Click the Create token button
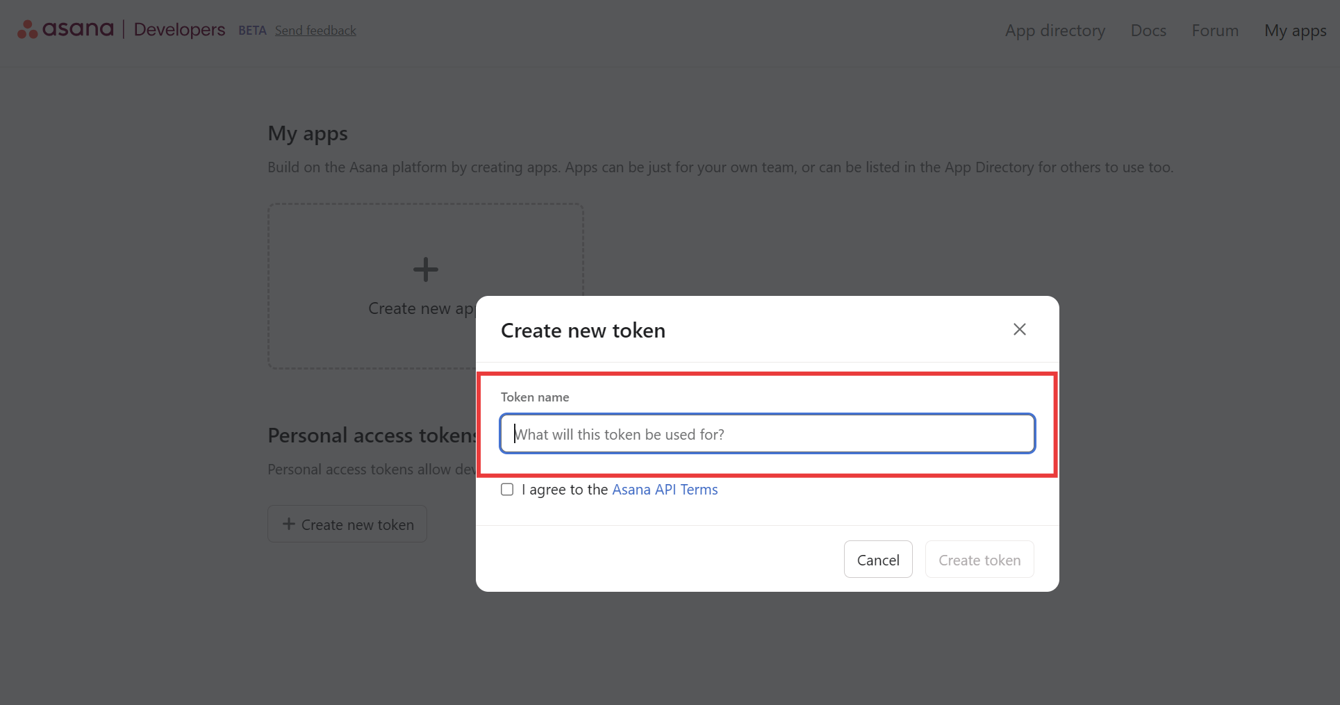This screenshot has height=705, width=1340. point(979,559)
